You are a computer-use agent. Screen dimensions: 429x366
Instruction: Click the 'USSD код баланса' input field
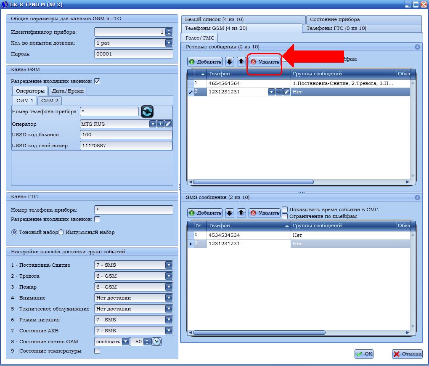pos(126,135)
